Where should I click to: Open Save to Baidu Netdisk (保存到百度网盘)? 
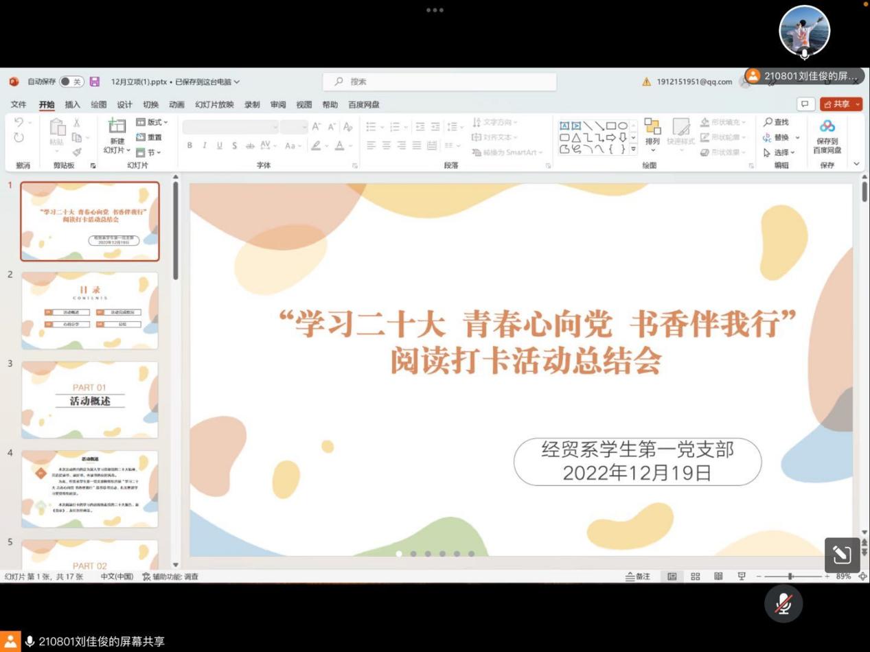827,136
